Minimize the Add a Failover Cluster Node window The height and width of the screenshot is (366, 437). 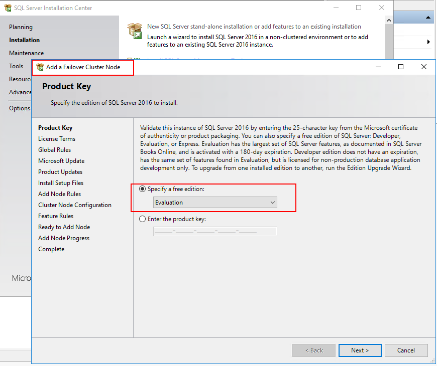(378, 67)
